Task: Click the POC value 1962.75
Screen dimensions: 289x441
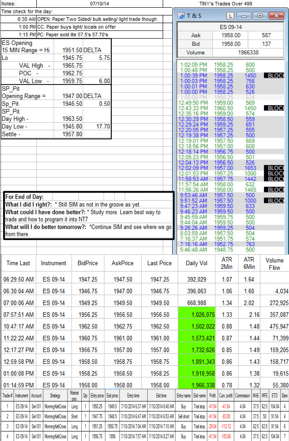Action: click(x=72, y=73)
